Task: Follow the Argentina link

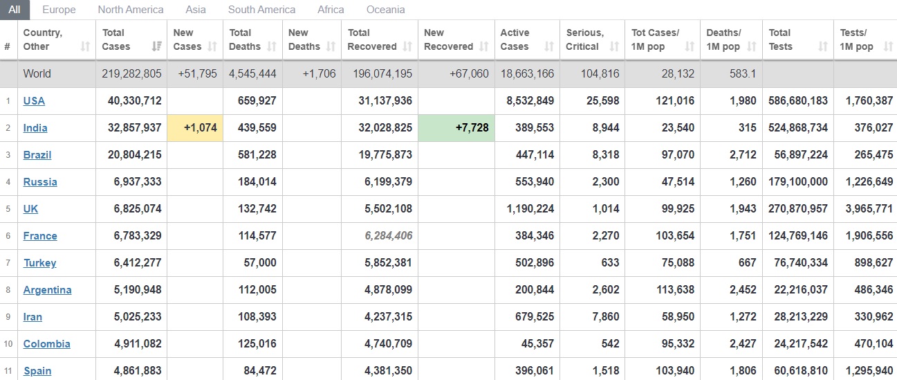Action: pos(47,290)
